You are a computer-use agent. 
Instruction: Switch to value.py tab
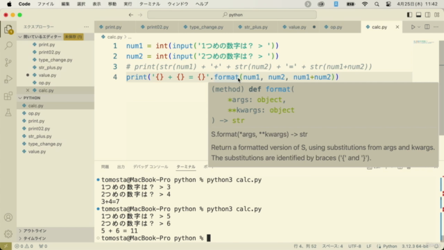pyautogui.click(x=298, y=27)
